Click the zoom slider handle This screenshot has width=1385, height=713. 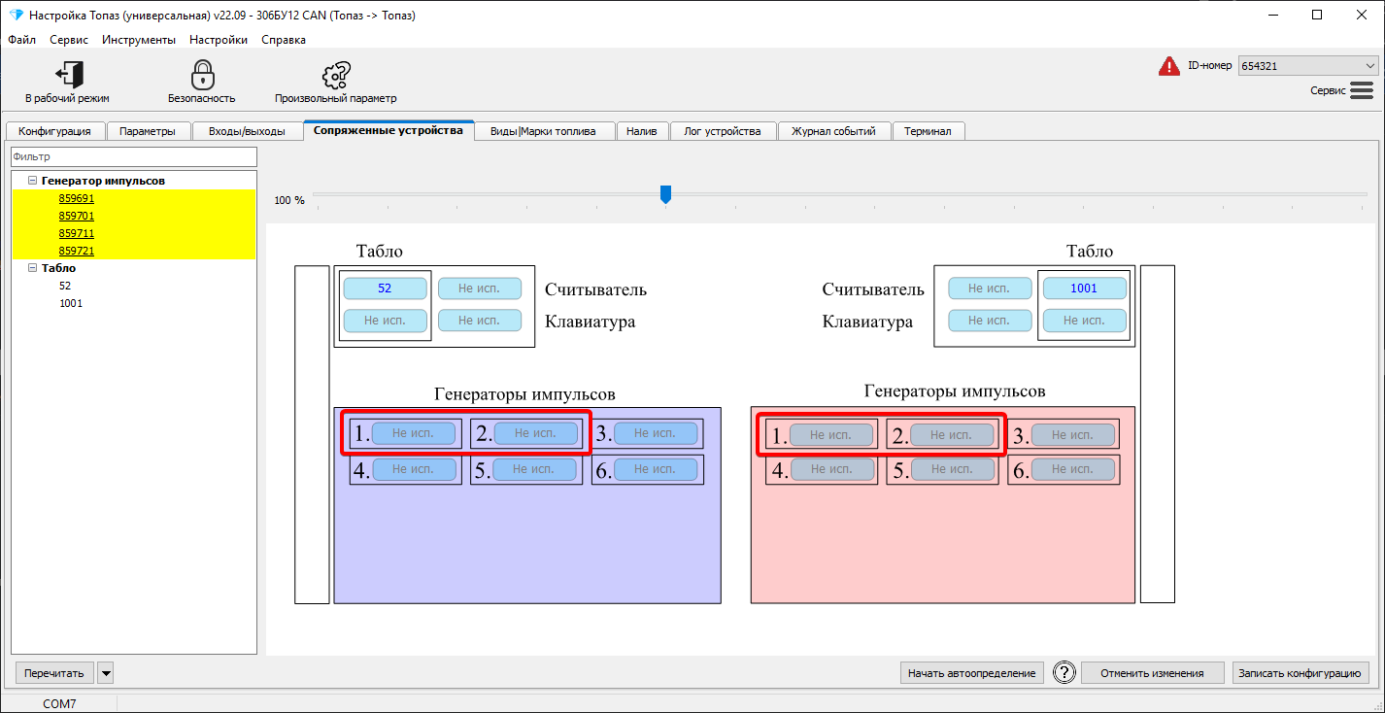click(x=665, y=194)
